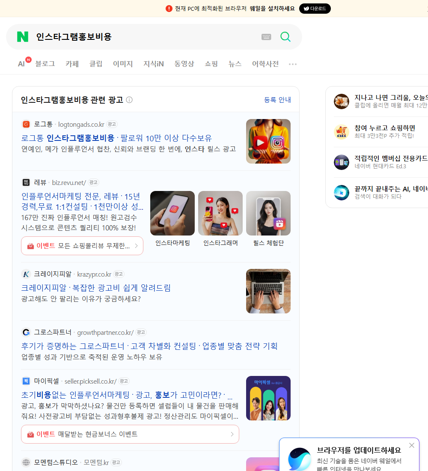Open the 로그통 인스타그램홍보비용 ad headline

coord(116,138)
